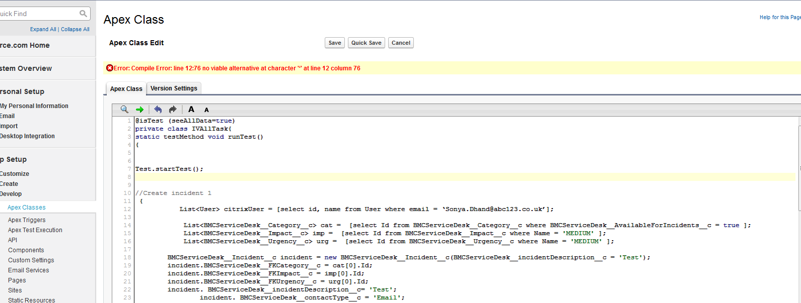Image resolution: width=801 pixels, height=303 pixels.
Task: Click the Quick Save button
Action: 367,43
